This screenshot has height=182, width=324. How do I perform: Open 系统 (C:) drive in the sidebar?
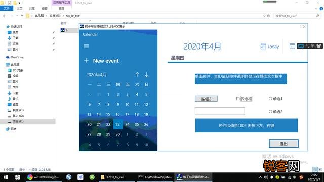(16, 110)
